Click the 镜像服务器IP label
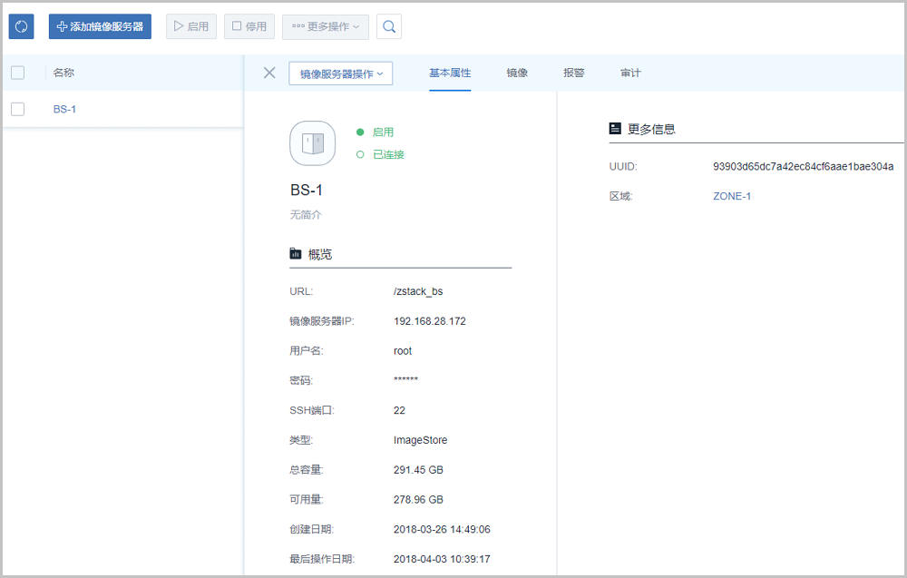Image resolution: width=907 pixels, height=578 pixels. [322, 321]
